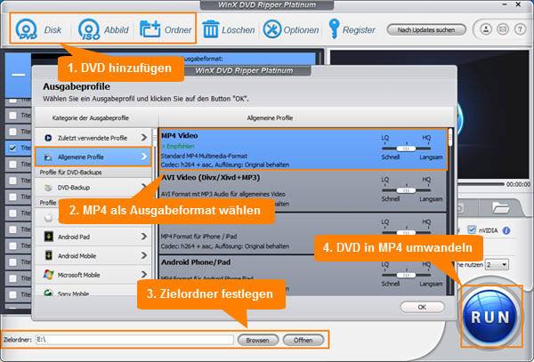The width and height of the screenshot is (534, 362).
Task: Open Optionen settings icon
Action: pyautogui.click(x=271, y=29)
